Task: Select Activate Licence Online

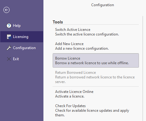Action: coord(96,94)
